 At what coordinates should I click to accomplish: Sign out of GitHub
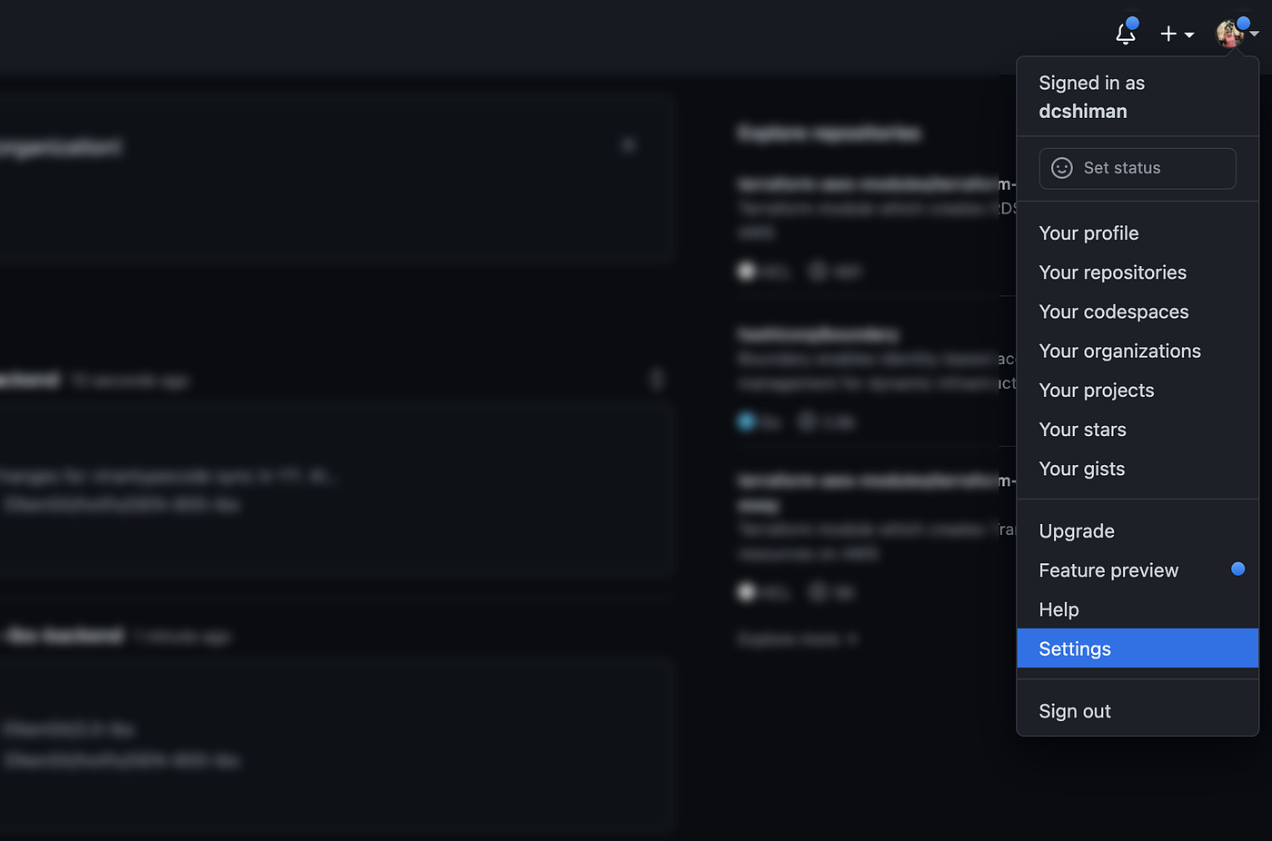click(x=1075, y=711)
